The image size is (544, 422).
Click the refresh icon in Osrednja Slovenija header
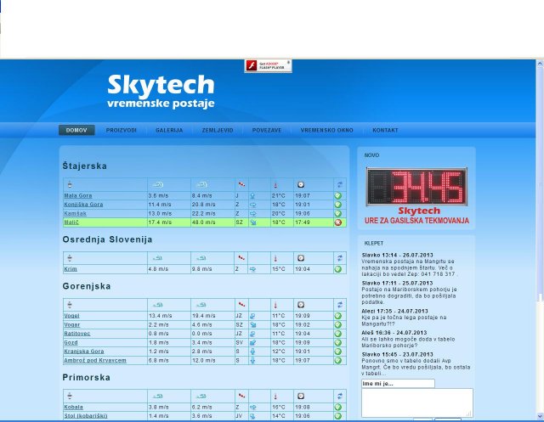click(340, 258)
